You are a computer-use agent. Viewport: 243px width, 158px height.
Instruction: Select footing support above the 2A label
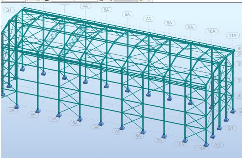pos(17,106)
